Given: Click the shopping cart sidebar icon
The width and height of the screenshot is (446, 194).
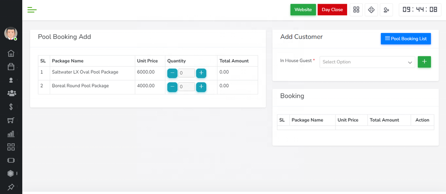Looking at the screenshot, I should 11,120.
